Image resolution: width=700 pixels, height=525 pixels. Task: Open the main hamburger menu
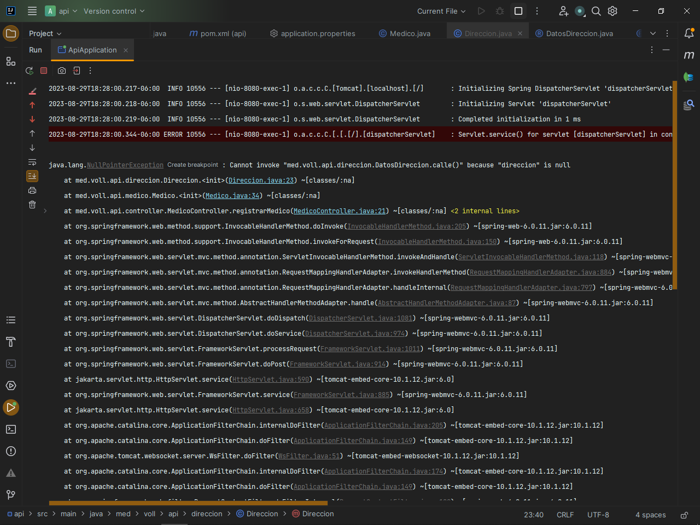(x=32, y=11)
